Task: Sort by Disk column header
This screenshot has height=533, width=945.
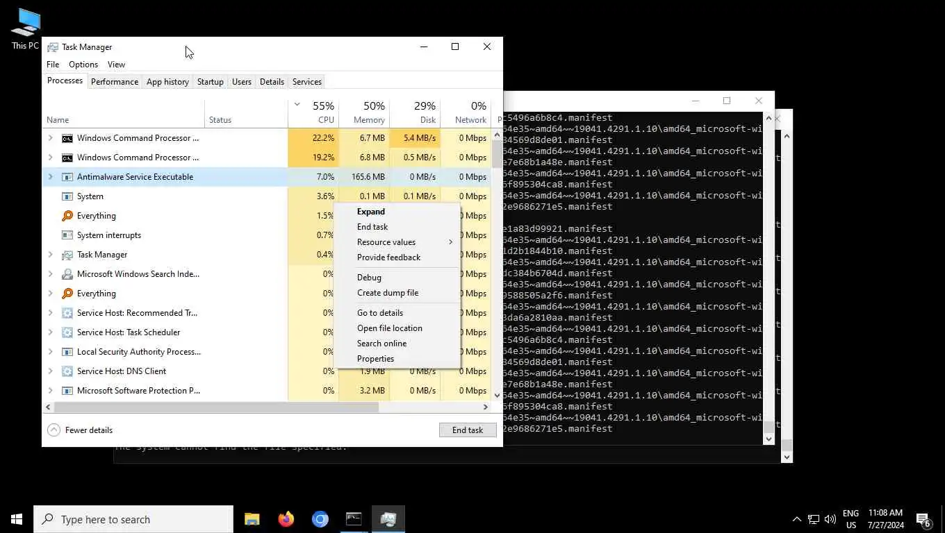Action: point(415,113)
